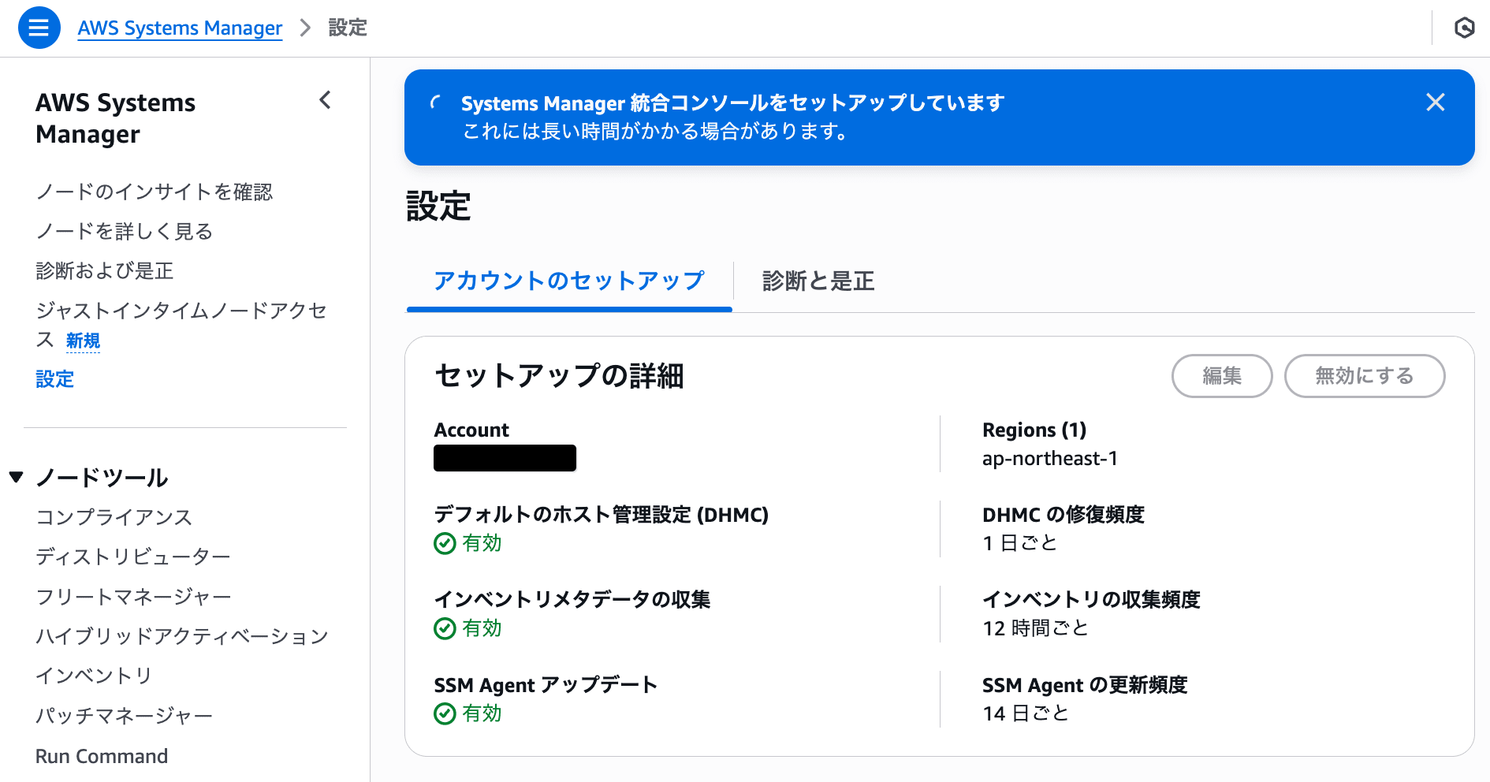Click the Regions (1) label
The height and width of the screenshot is (782, 1490).
coord(1034,430)
